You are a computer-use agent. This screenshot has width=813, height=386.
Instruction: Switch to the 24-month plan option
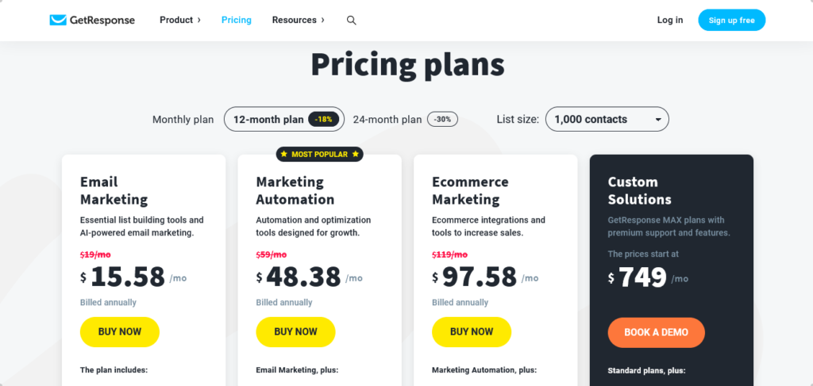click(387, 120)
